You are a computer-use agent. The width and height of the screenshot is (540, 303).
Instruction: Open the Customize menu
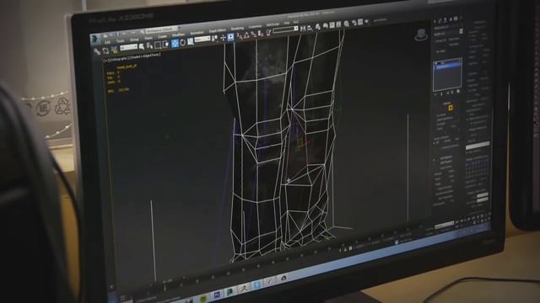(x=255, y=27)
